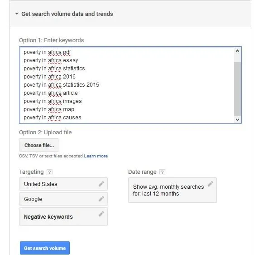This screenshot has height=255, width=254.
Task: Click the Google network edit pencil icon
Action: 101,199
